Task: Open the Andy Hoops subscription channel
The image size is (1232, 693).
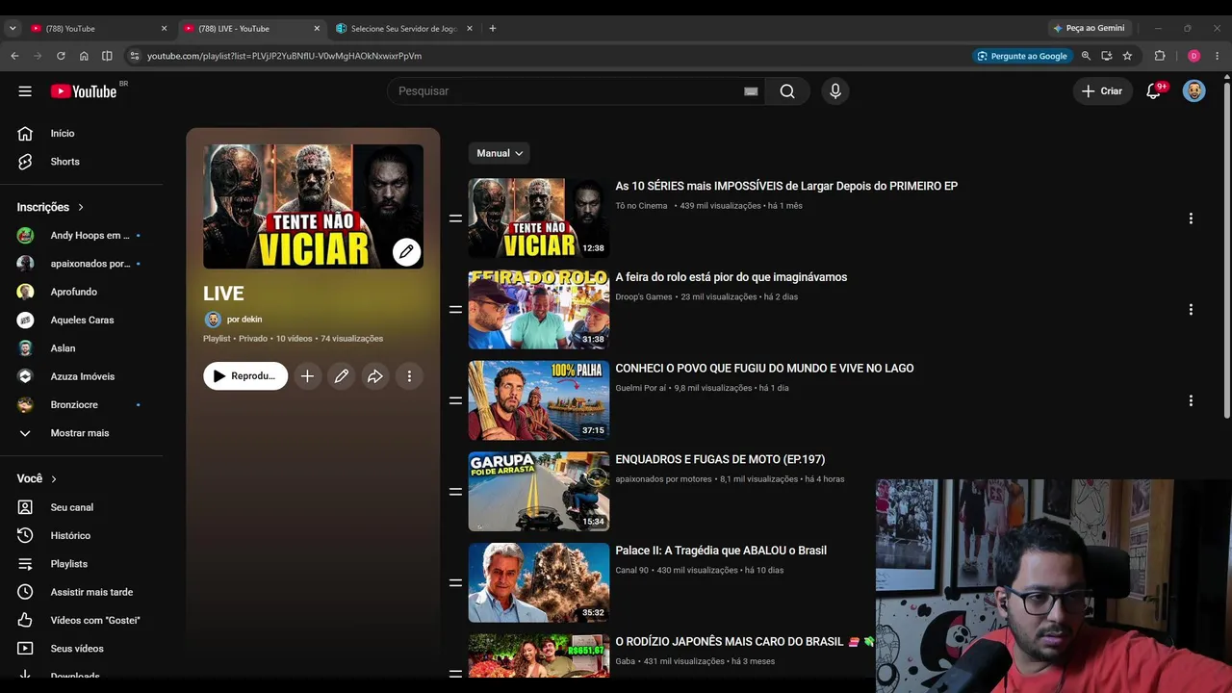Action: 81,236
